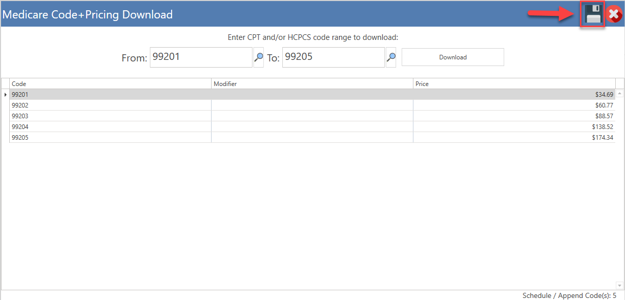Close the Medicare Code+Pricing Download window
Viewport: 625px width, 300px height.
(x=614, y=14)
